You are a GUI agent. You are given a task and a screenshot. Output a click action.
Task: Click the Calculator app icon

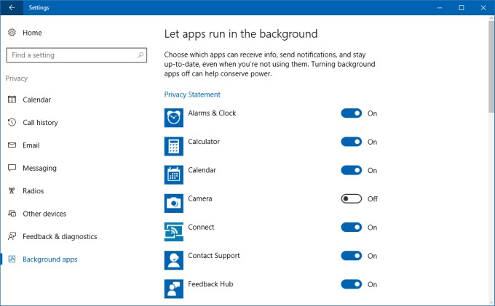click(174, 146)
